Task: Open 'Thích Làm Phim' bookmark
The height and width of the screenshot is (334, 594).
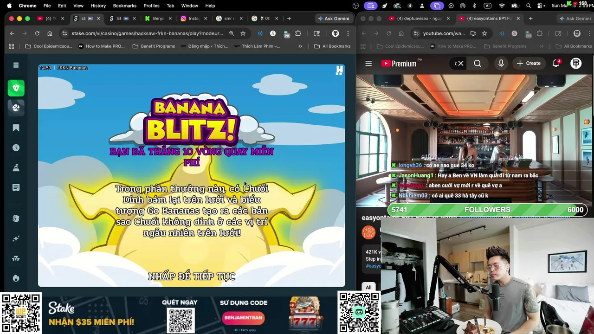Action: pyautogui.click(x=257, y=46)
